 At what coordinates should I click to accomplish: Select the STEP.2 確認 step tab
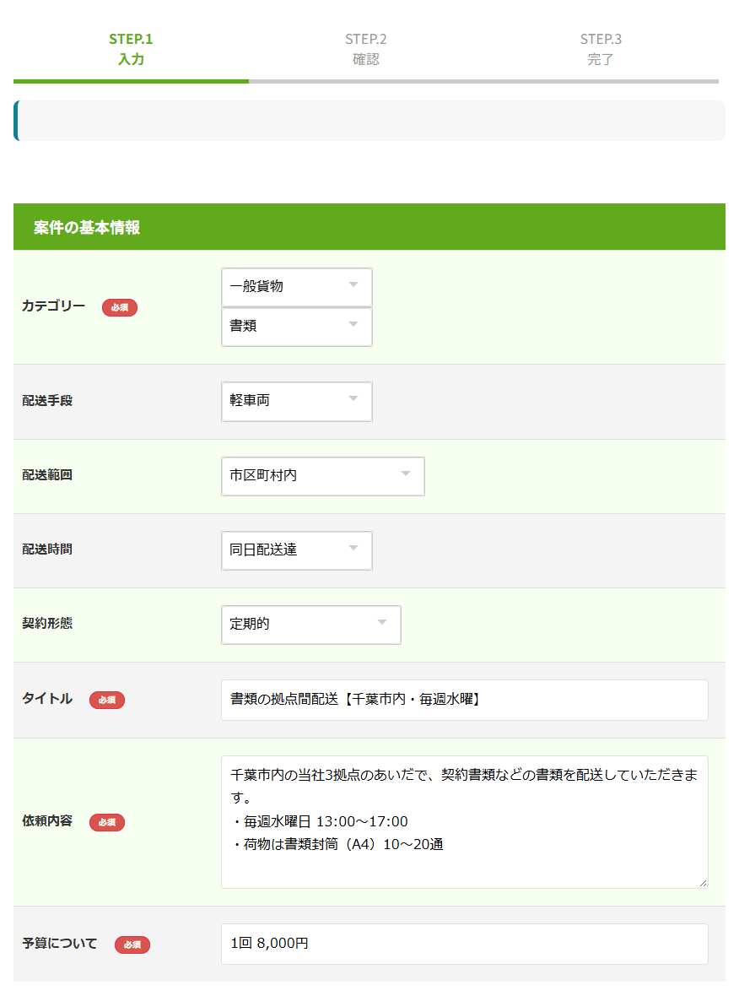(365, 50)
